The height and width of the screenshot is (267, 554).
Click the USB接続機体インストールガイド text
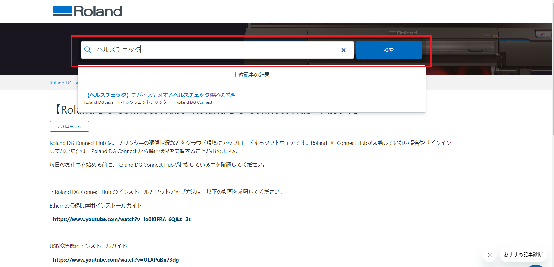click(x=88, y=246)
